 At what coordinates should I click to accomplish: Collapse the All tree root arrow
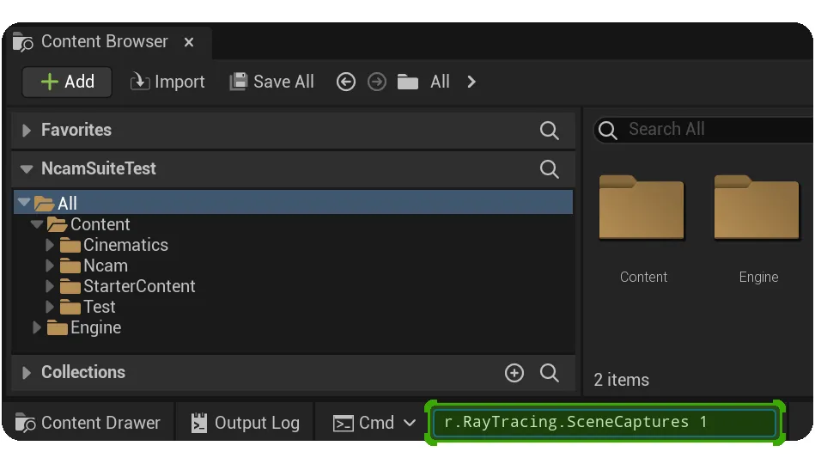tap(23, 202)
